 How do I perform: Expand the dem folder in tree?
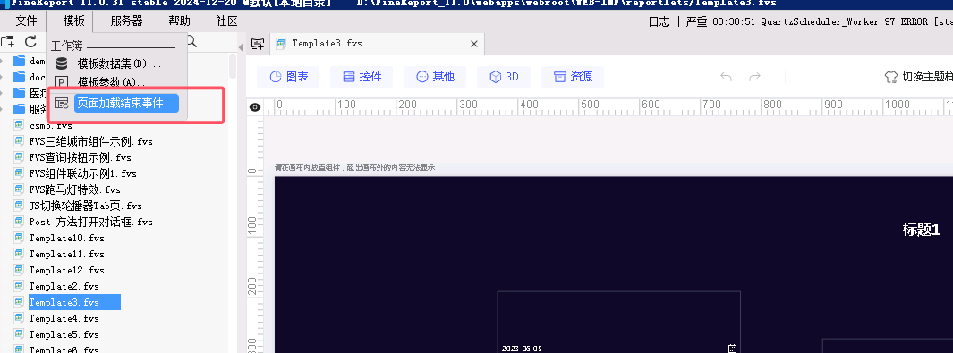pyautogui.click(x=3, y=61)
